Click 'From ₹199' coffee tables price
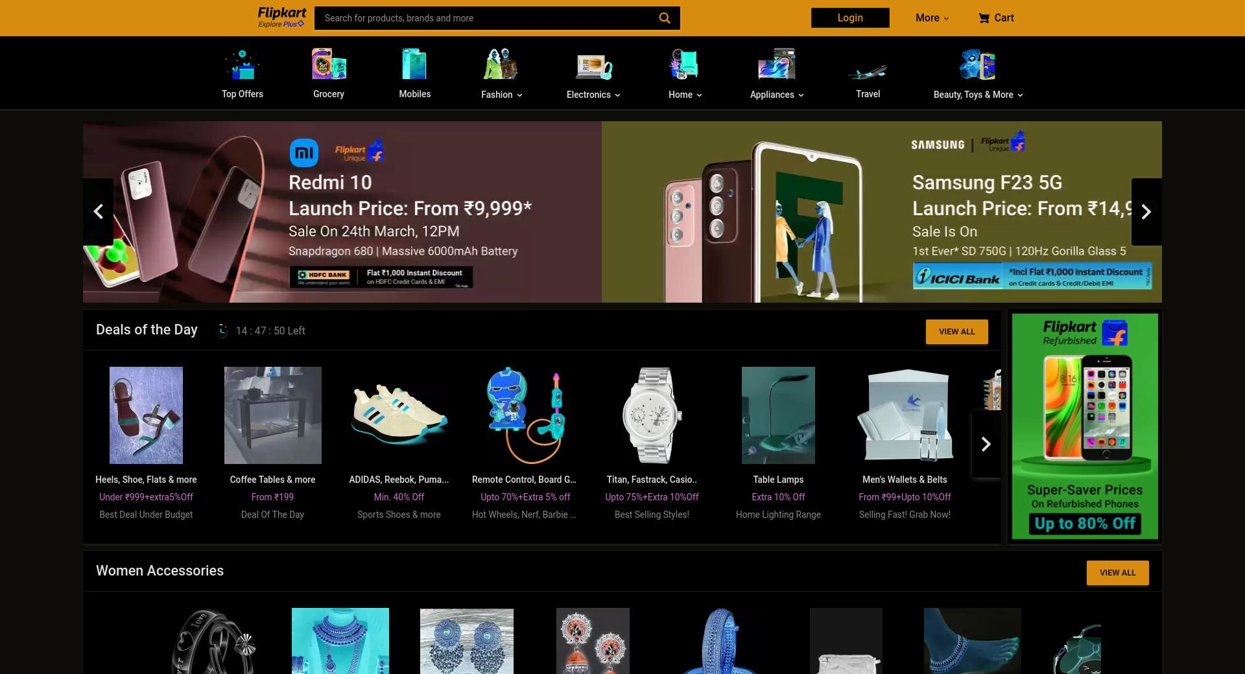 coord(272,497)
